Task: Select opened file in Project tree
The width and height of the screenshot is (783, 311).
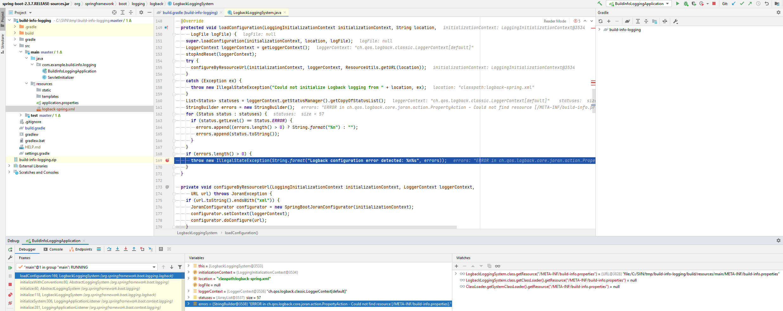Action: pyautogui.click(x=114, y=12)
